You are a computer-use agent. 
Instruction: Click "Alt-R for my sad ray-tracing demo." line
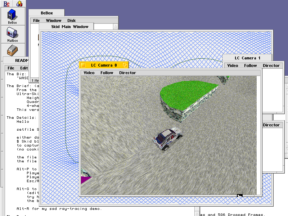click(59, 209)
